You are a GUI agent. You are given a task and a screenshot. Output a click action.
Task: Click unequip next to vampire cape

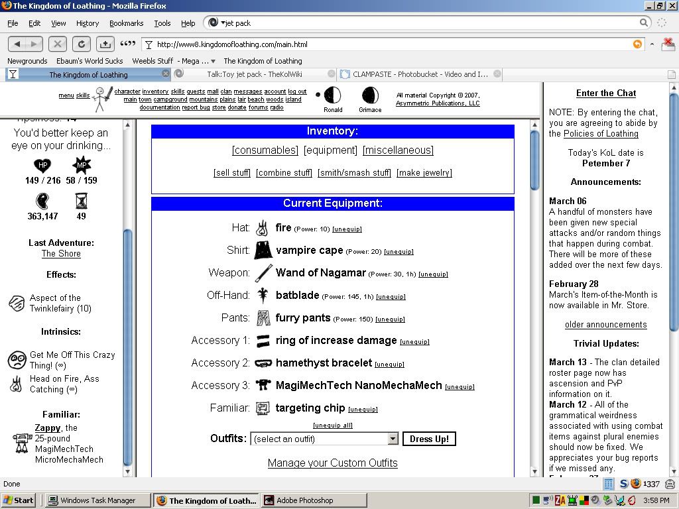tap(399, 252)
